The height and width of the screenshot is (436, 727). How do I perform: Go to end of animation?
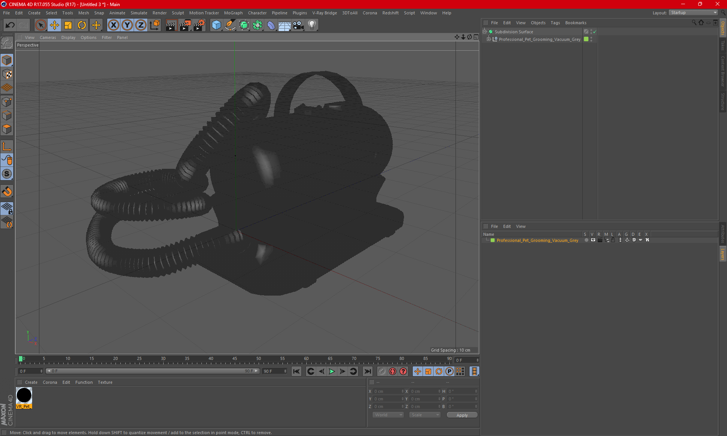tap(367, 371)
